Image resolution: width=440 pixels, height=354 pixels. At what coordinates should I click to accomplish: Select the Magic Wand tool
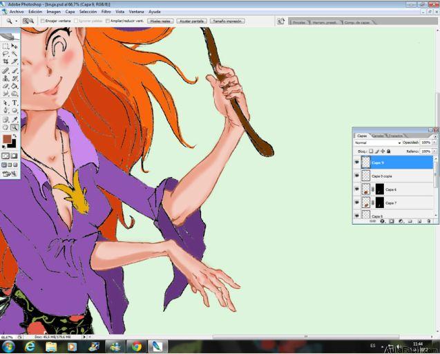click(15, 54)
